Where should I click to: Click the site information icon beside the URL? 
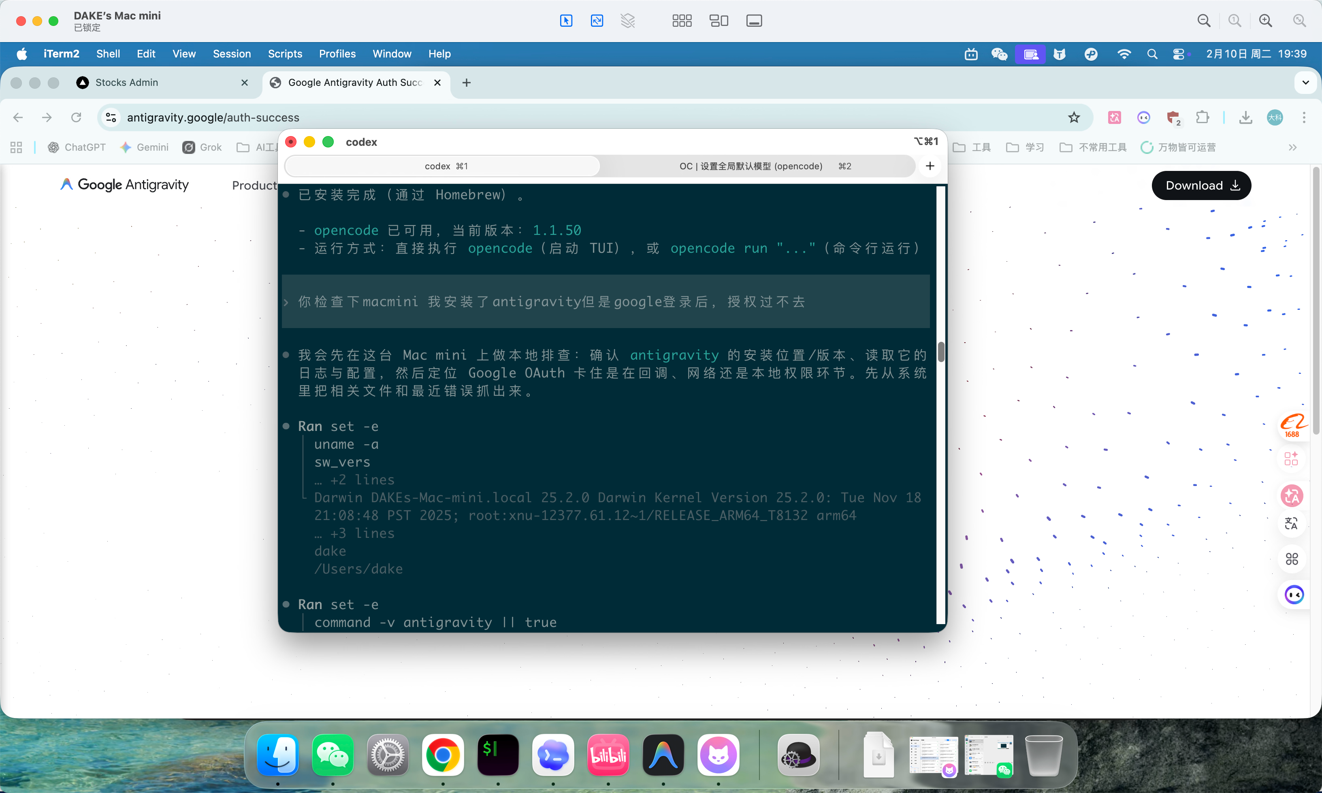coord(111,117)
